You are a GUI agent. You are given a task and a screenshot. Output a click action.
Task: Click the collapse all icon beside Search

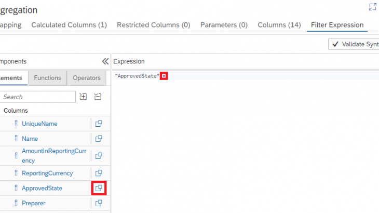[98, 97]
